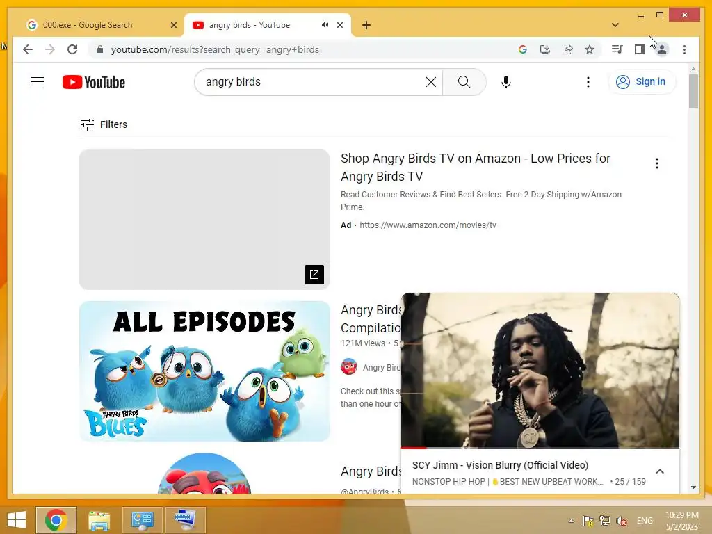Image resolution: width=712 pixels, height=534 pixels.
Task: Reload the YouTube page
Action: [72, 49]
